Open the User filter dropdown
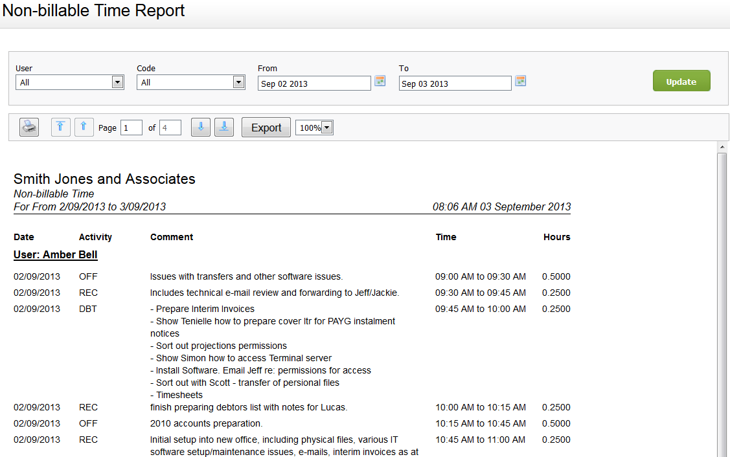The image size is (730, 457). [x=117, y=82]
